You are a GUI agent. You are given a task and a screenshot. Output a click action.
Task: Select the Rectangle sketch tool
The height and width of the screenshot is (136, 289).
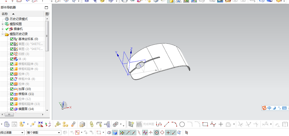point(205,124)
